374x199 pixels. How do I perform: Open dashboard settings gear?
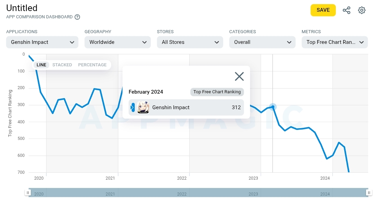tap(362, 10)
